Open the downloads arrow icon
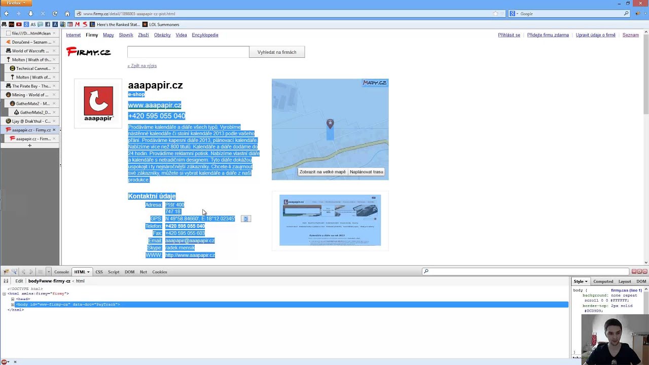The height and width of the screenshot is (365, 649). pos(30,14)
